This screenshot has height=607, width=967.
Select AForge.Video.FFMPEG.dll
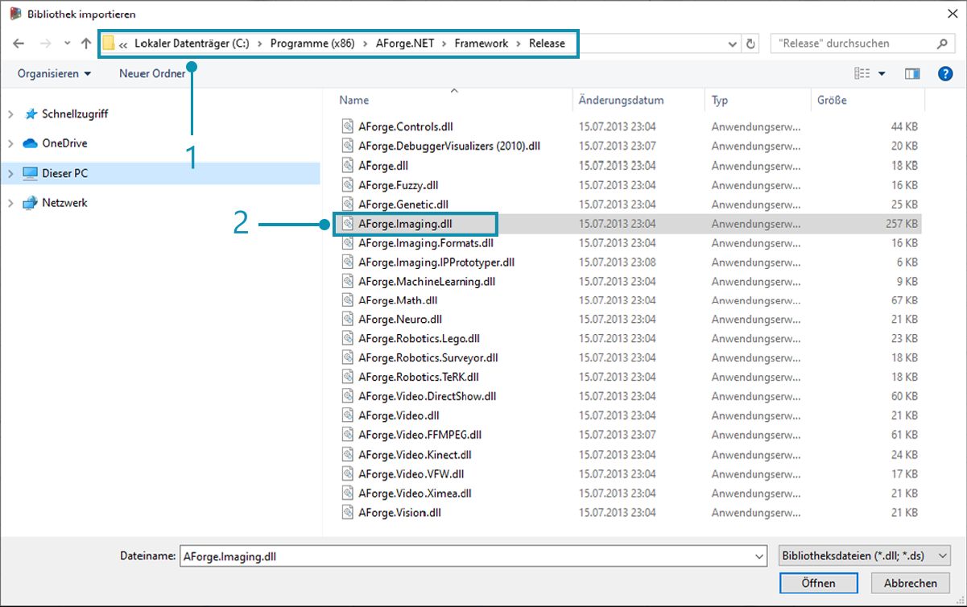[x=419, y=435]
